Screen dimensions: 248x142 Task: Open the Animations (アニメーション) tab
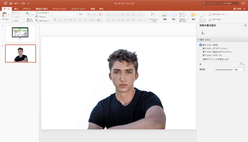click(60, 9)
